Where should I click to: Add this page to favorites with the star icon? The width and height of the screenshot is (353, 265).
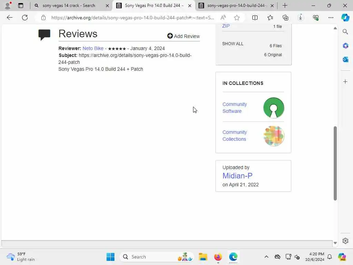coord(236,18)
